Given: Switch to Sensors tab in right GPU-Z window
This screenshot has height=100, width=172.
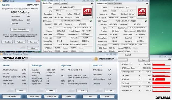Looking at the screenshot, I should pos(111,3).
